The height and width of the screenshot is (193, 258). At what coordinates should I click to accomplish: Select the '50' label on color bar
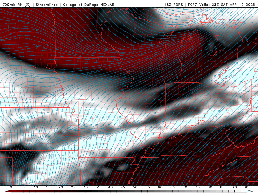pyautogui.click(x=135, y=187)
